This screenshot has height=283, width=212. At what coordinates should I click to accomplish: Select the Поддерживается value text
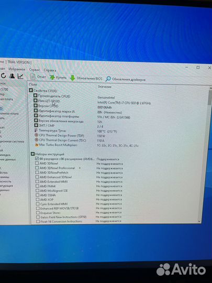click(108, 159)
